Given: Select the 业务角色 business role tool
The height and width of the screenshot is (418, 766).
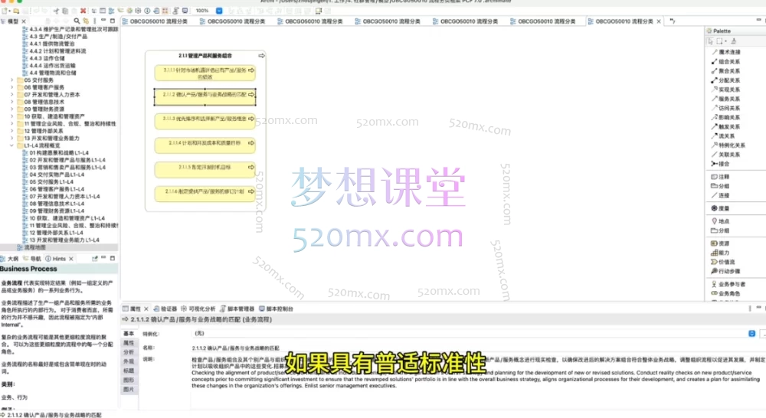Looking at the screenshot, I should (x=726, y=293).
